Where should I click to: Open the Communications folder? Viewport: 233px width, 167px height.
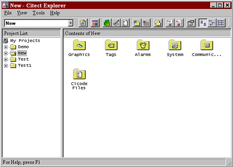(207, 48)
